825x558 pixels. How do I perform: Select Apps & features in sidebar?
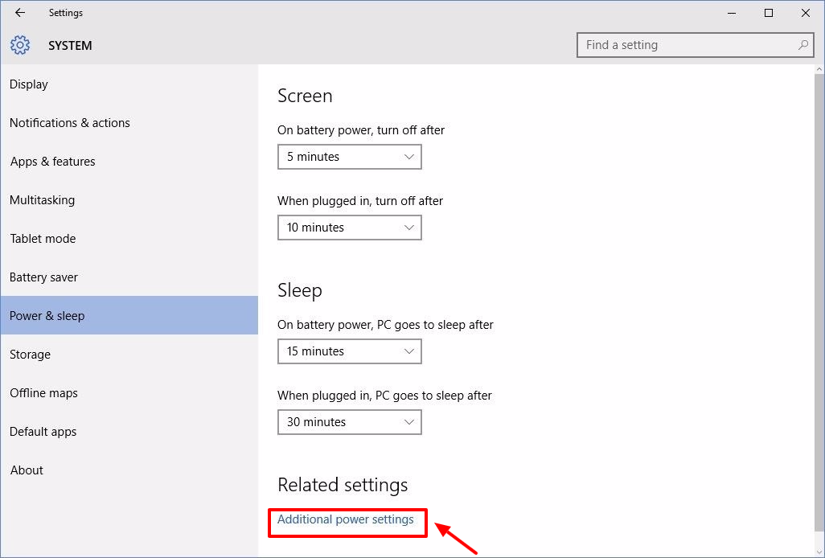52,162
